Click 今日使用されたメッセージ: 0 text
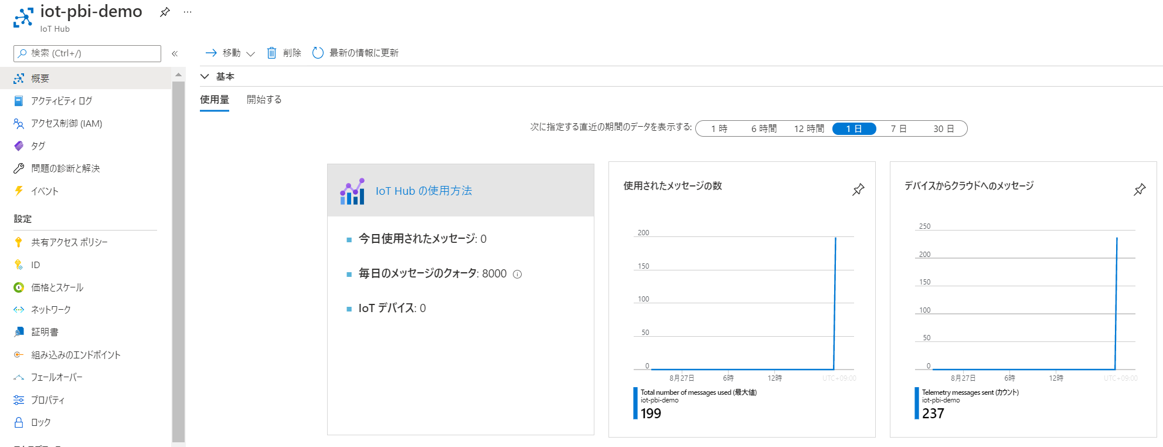 click(x=423, y=239)
